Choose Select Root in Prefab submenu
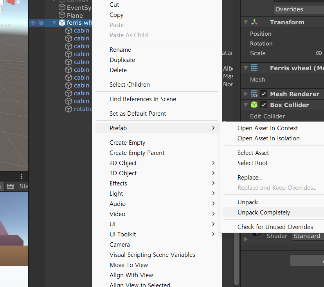Viewport: 324px width, 287px height. tap(273, 163)
